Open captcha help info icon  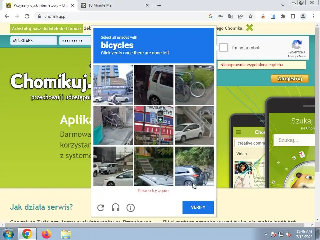[131, 207]
